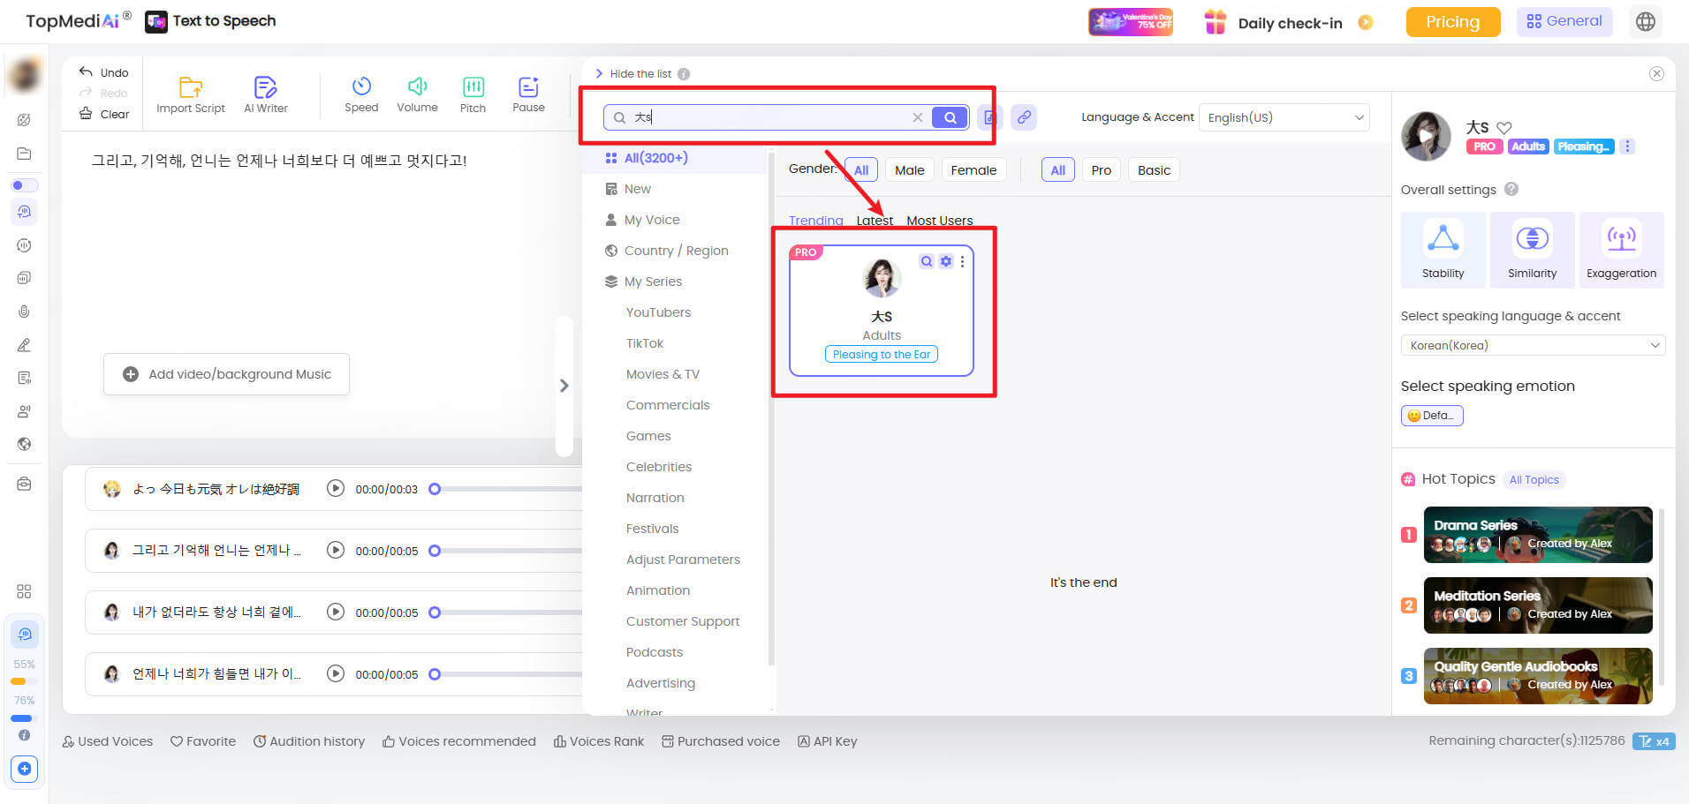This screenshot has height=804, width=1689.
Task: Open the three-dot menu on the 大S card
Action: pyautogui.click(x=962, y=261)
